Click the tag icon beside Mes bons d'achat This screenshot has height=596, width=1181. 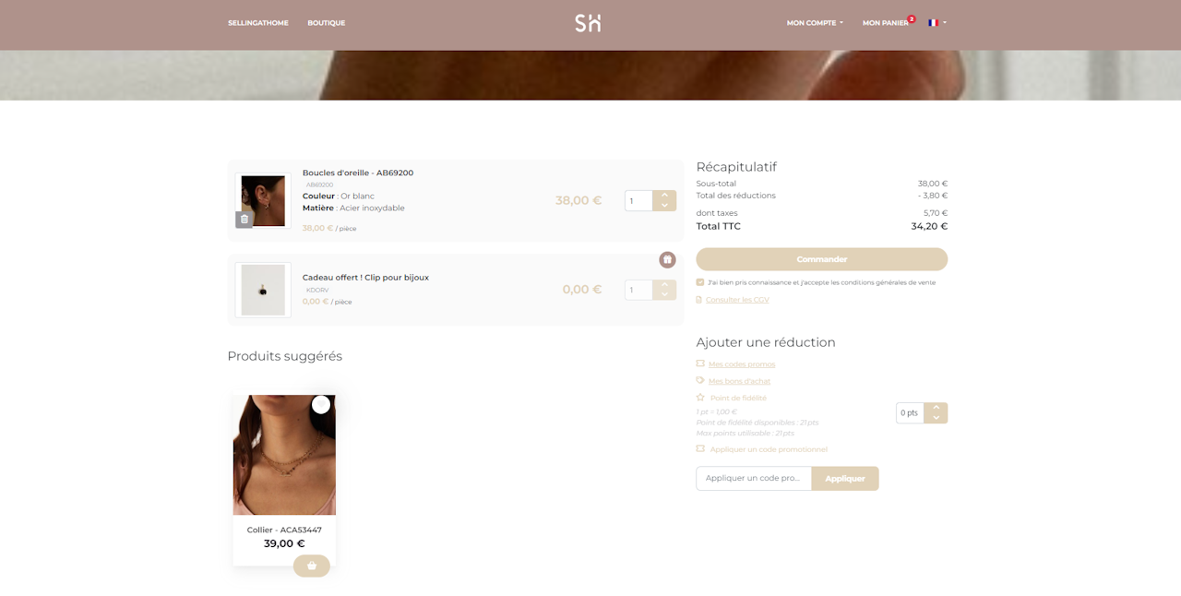click(x=700, y=380)
